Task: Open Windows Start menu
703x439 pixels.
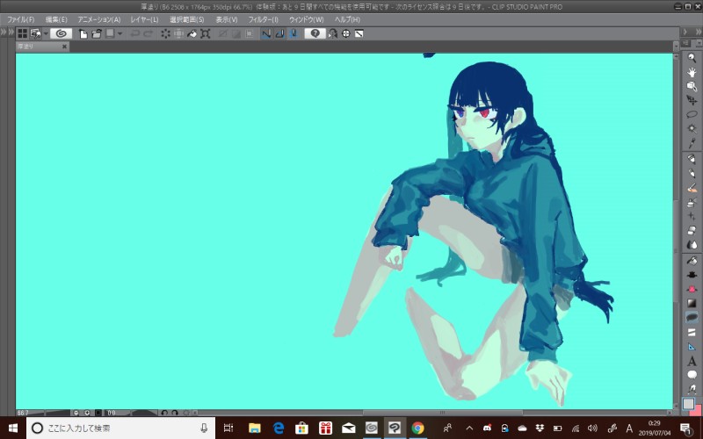Action: pyautogui.click(x=12, y=428)
